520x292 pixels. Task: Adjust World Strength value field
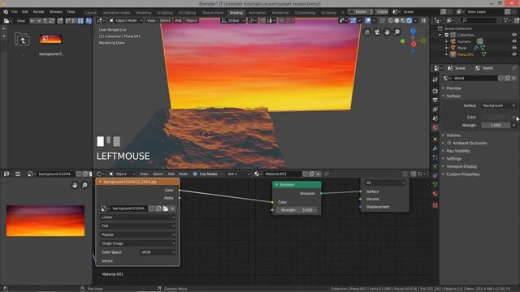496,126
